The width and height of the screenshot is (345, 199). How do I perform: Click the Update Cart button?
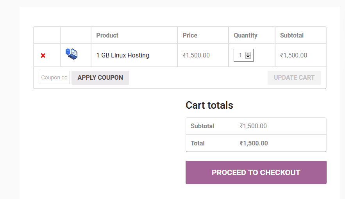click(294, 77)
